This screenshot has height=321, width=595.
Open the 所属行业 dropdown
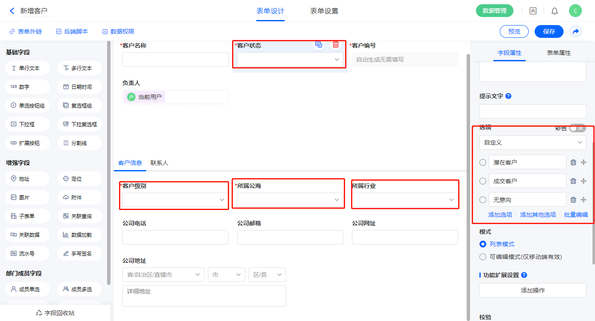pyautogui.click(x=405, y=200)
